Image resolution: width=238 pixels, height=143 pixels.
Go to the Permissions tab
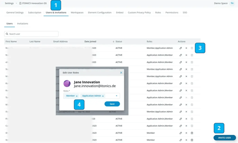click(x=172, y=12)
